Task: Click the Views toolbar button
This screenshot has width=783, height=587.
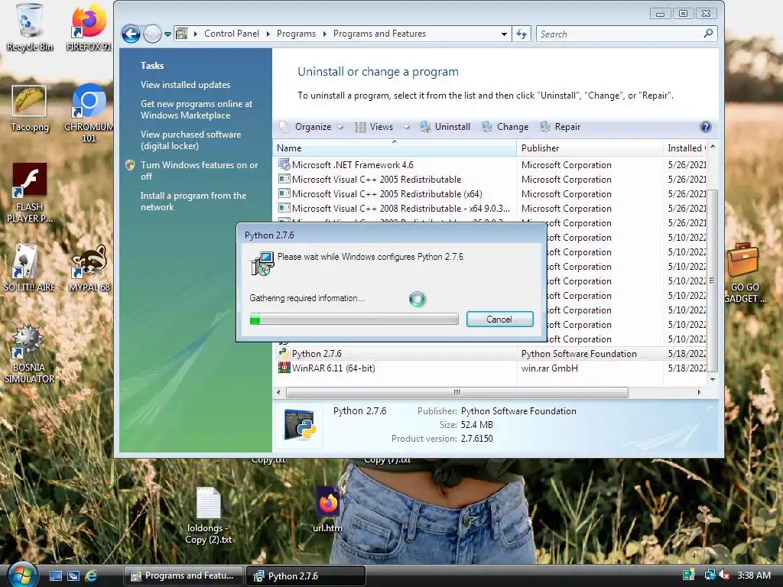Action: 375,127
